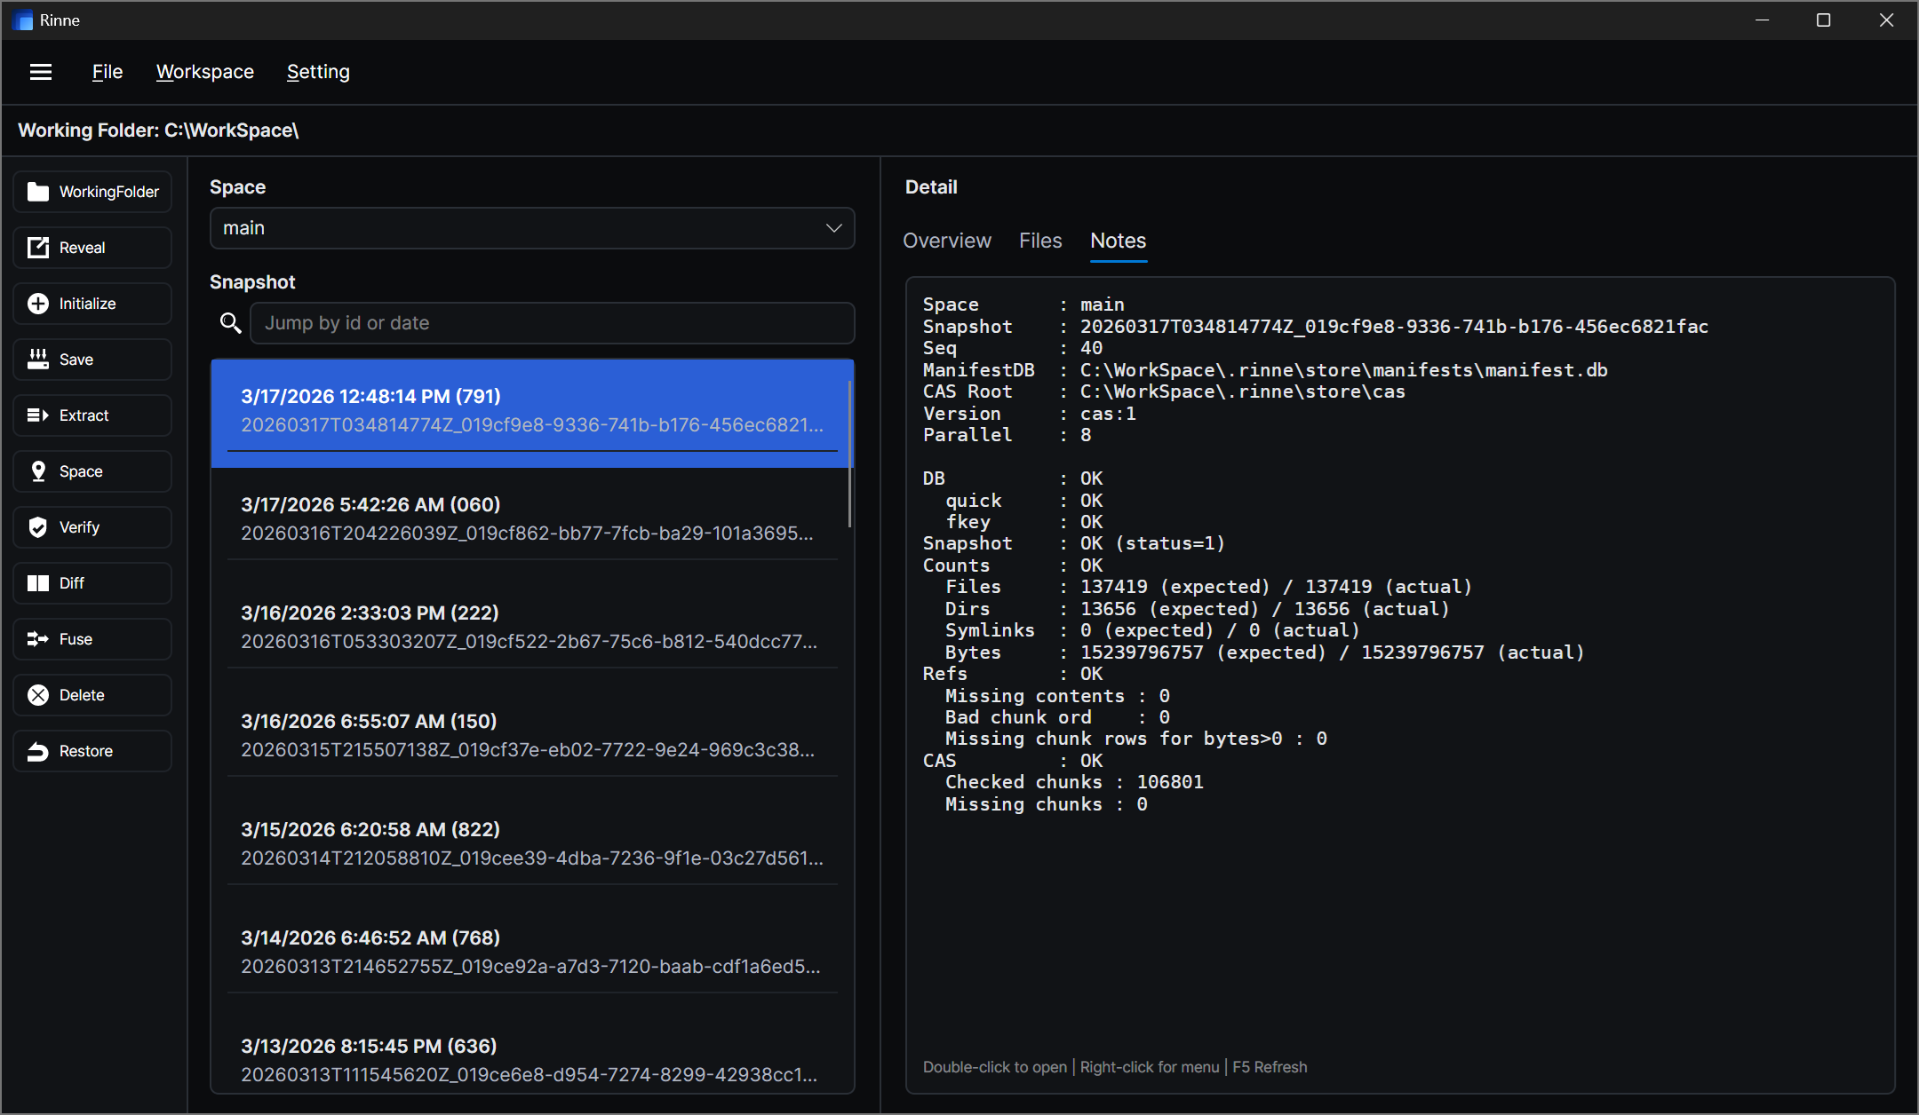Open the Workspace menu
1919x1115 pixels.
204,72
